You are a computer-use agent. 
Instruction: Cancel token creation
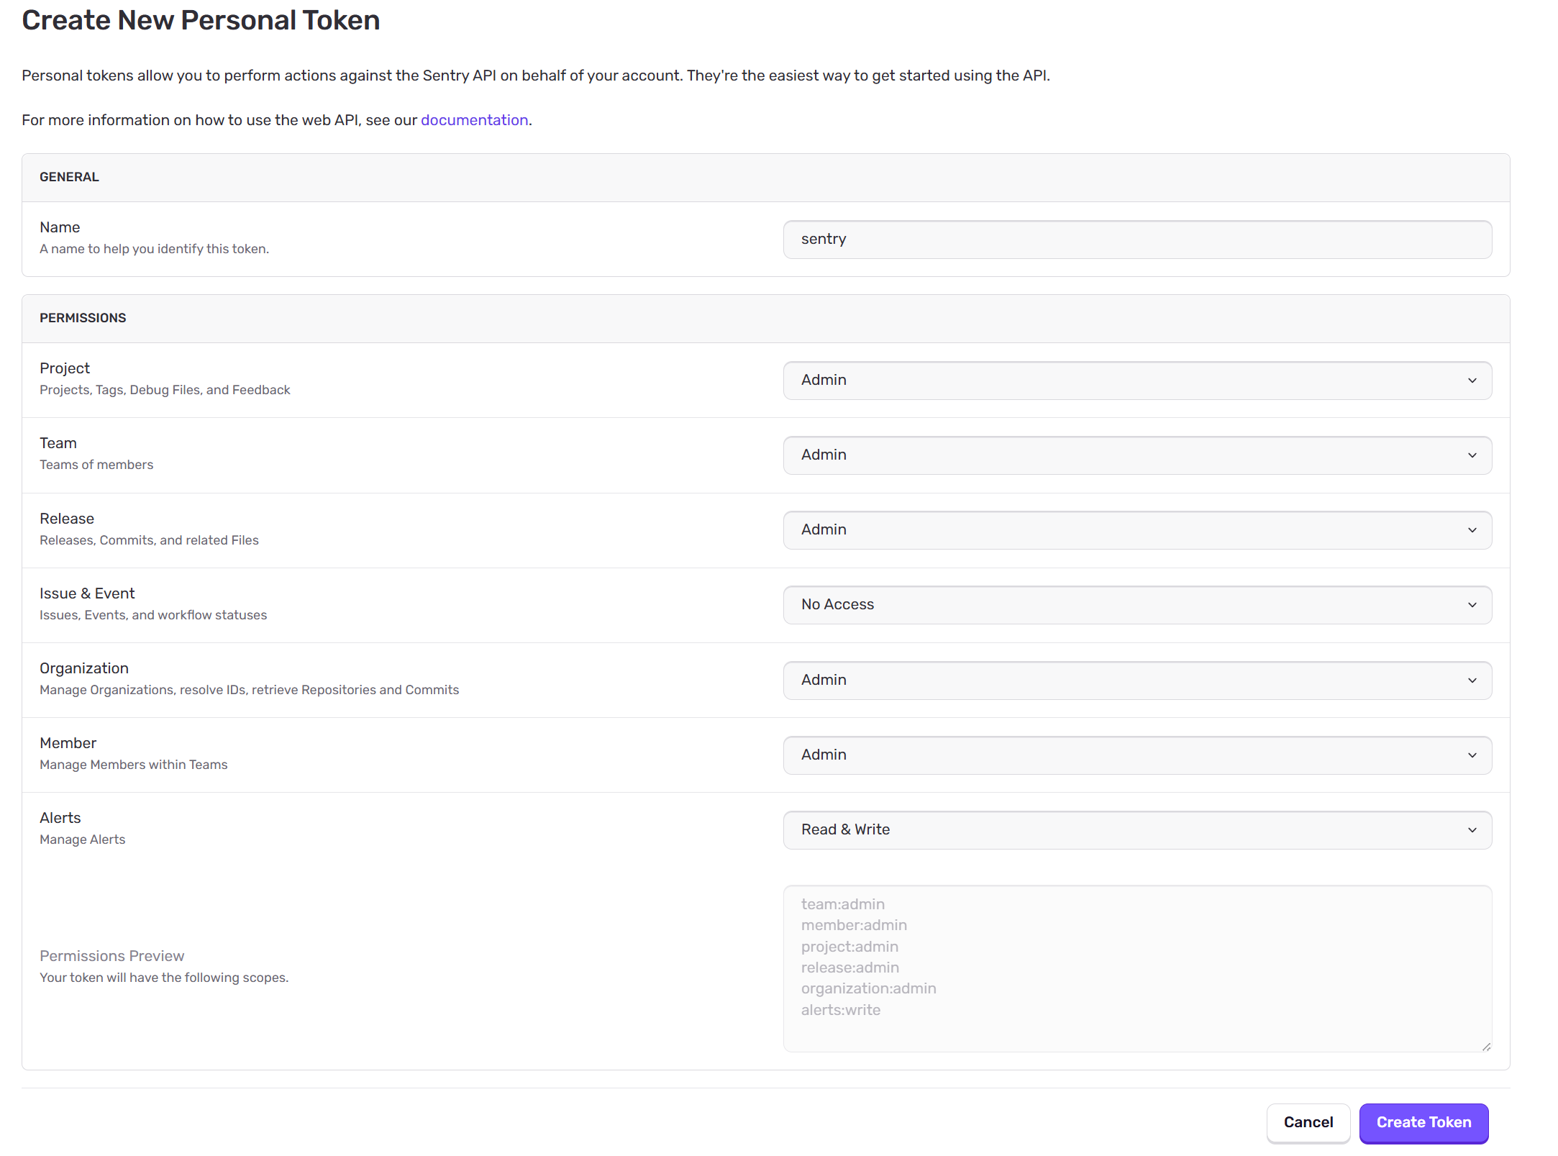pyautogui.click(x=1308, y=1122)
